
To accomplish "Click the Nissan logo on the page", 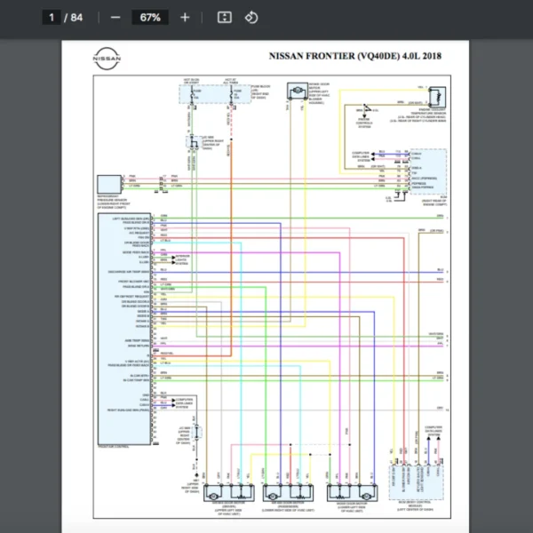I will pyautogui.click(x=107, y=59).
